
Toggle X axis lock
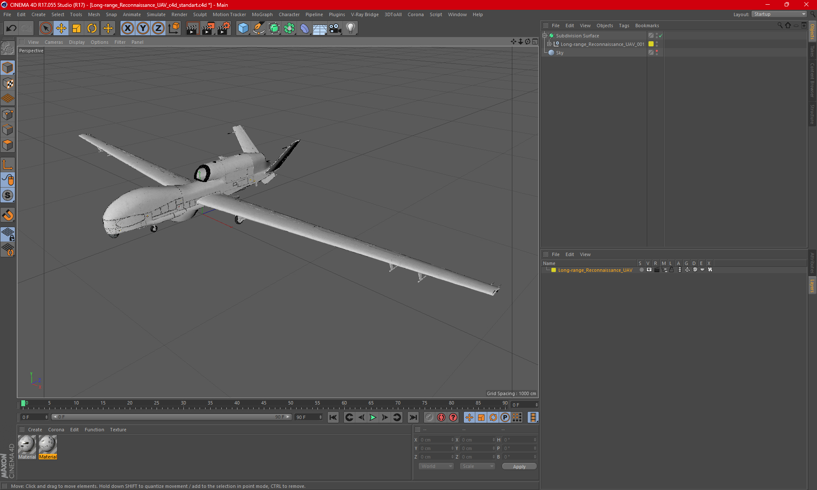[127, 28]
